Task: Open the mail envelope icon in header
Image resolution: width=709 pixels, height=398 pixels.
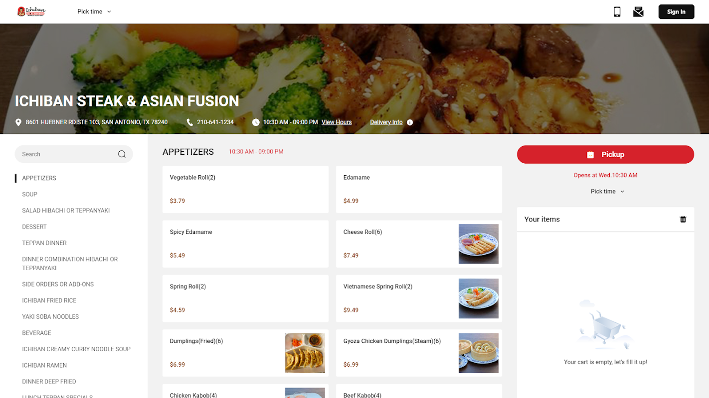Action: pos(638,11)
